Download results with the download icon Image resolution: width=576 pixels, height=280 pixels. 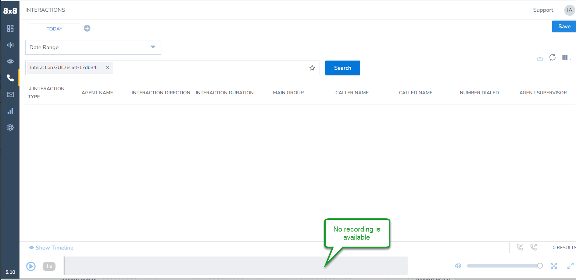point(540,58)
